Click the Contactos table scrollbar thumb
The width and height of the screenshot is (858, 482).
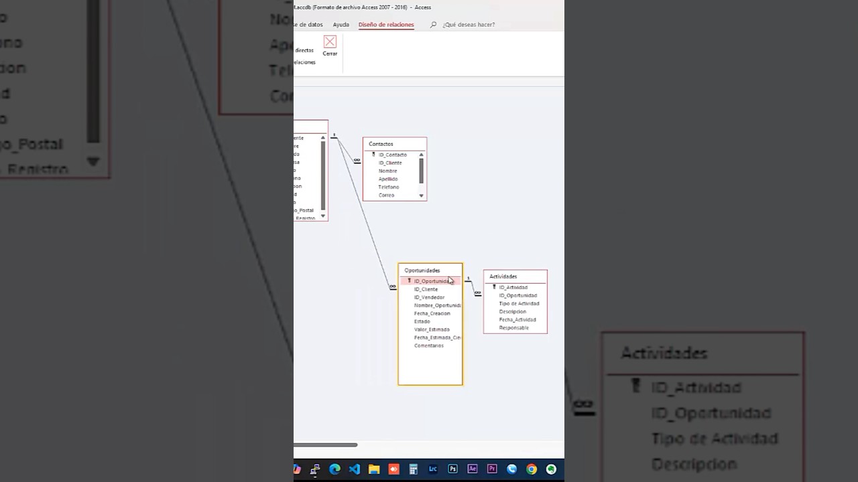pos(422,171)
